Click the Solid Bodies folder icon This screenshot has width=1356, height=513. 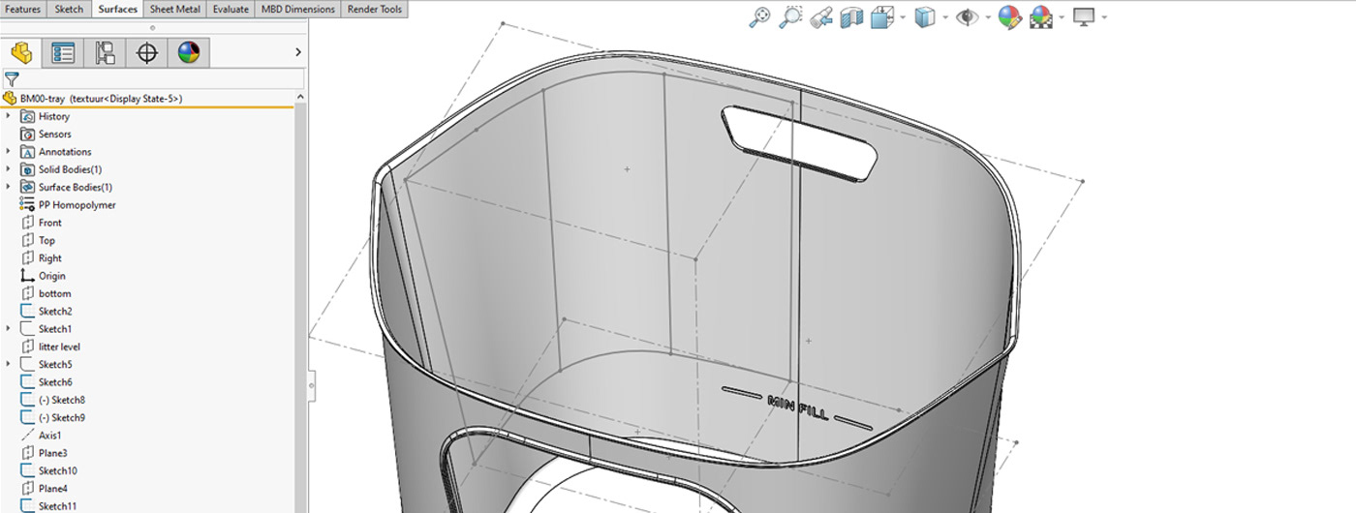tap(27, 169)
